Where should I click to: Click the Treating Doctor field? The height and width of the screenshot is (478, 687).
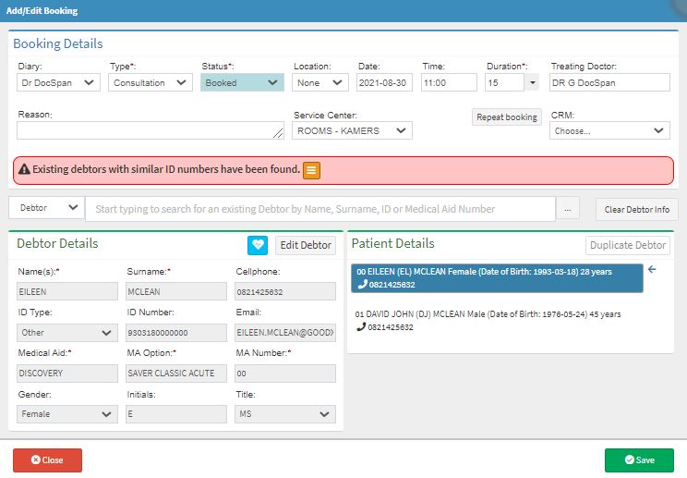609,82
